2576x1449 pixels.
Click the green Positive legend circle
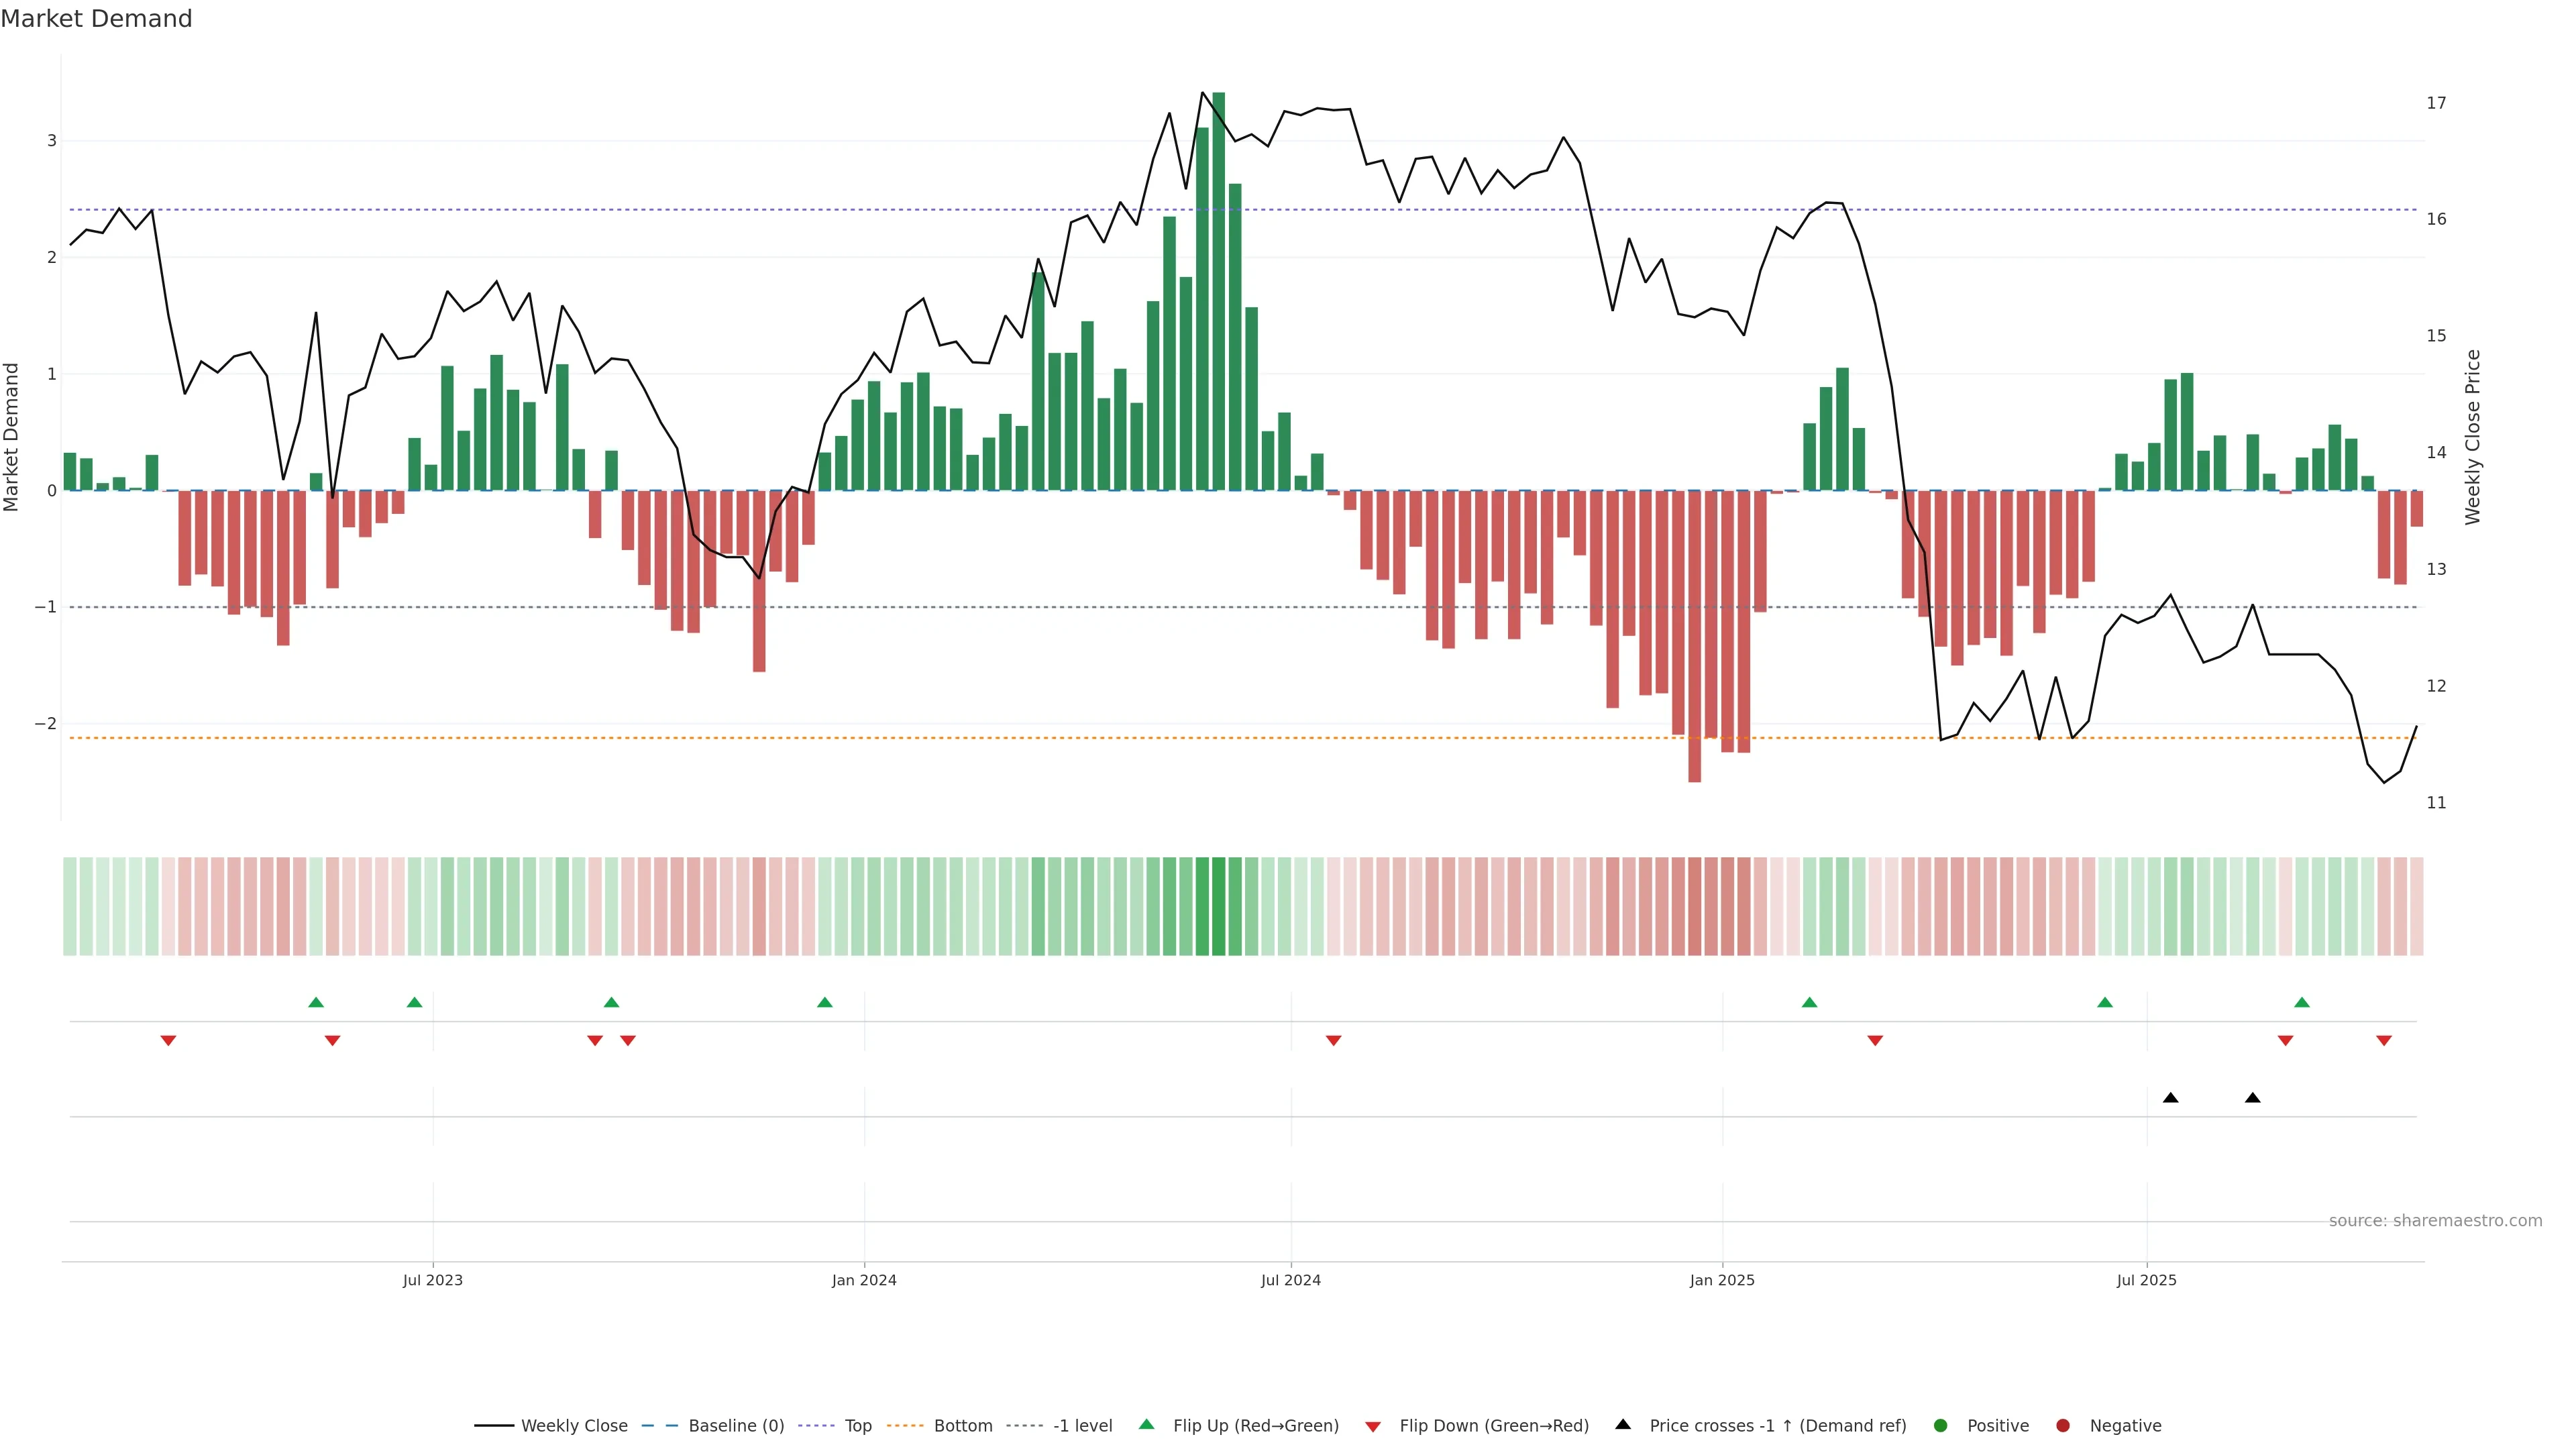pyautogui.click(x=1940, y=1425)
